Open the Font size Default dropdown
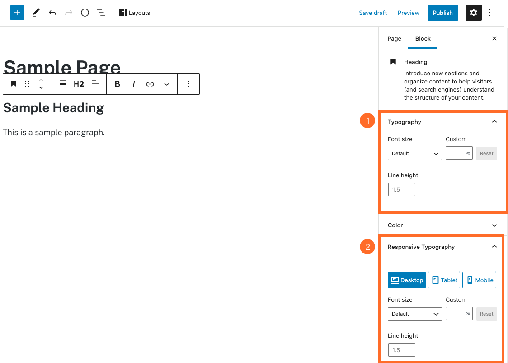The height and width of the screenshot is (363, 508). [x=414, y=153]
